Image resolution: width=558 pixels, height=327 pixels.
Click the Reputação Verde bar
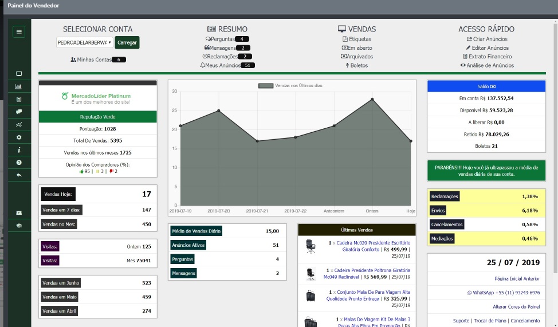click(x=98, y=117)
